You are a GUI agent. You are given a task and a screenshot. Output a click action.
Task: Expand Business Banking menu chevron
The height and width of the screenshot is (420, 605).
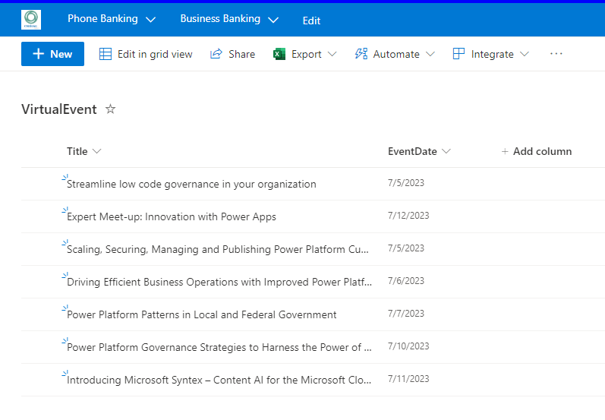(273, 20)
